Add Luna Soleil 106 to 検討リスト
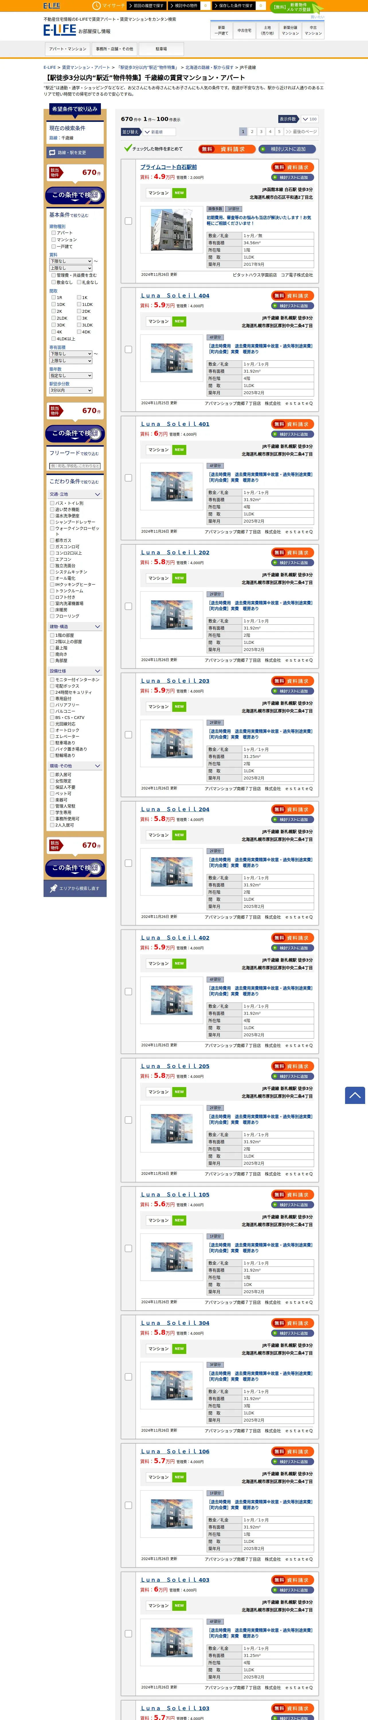The image size is (368, 1720). click(x=293, y=1462)
